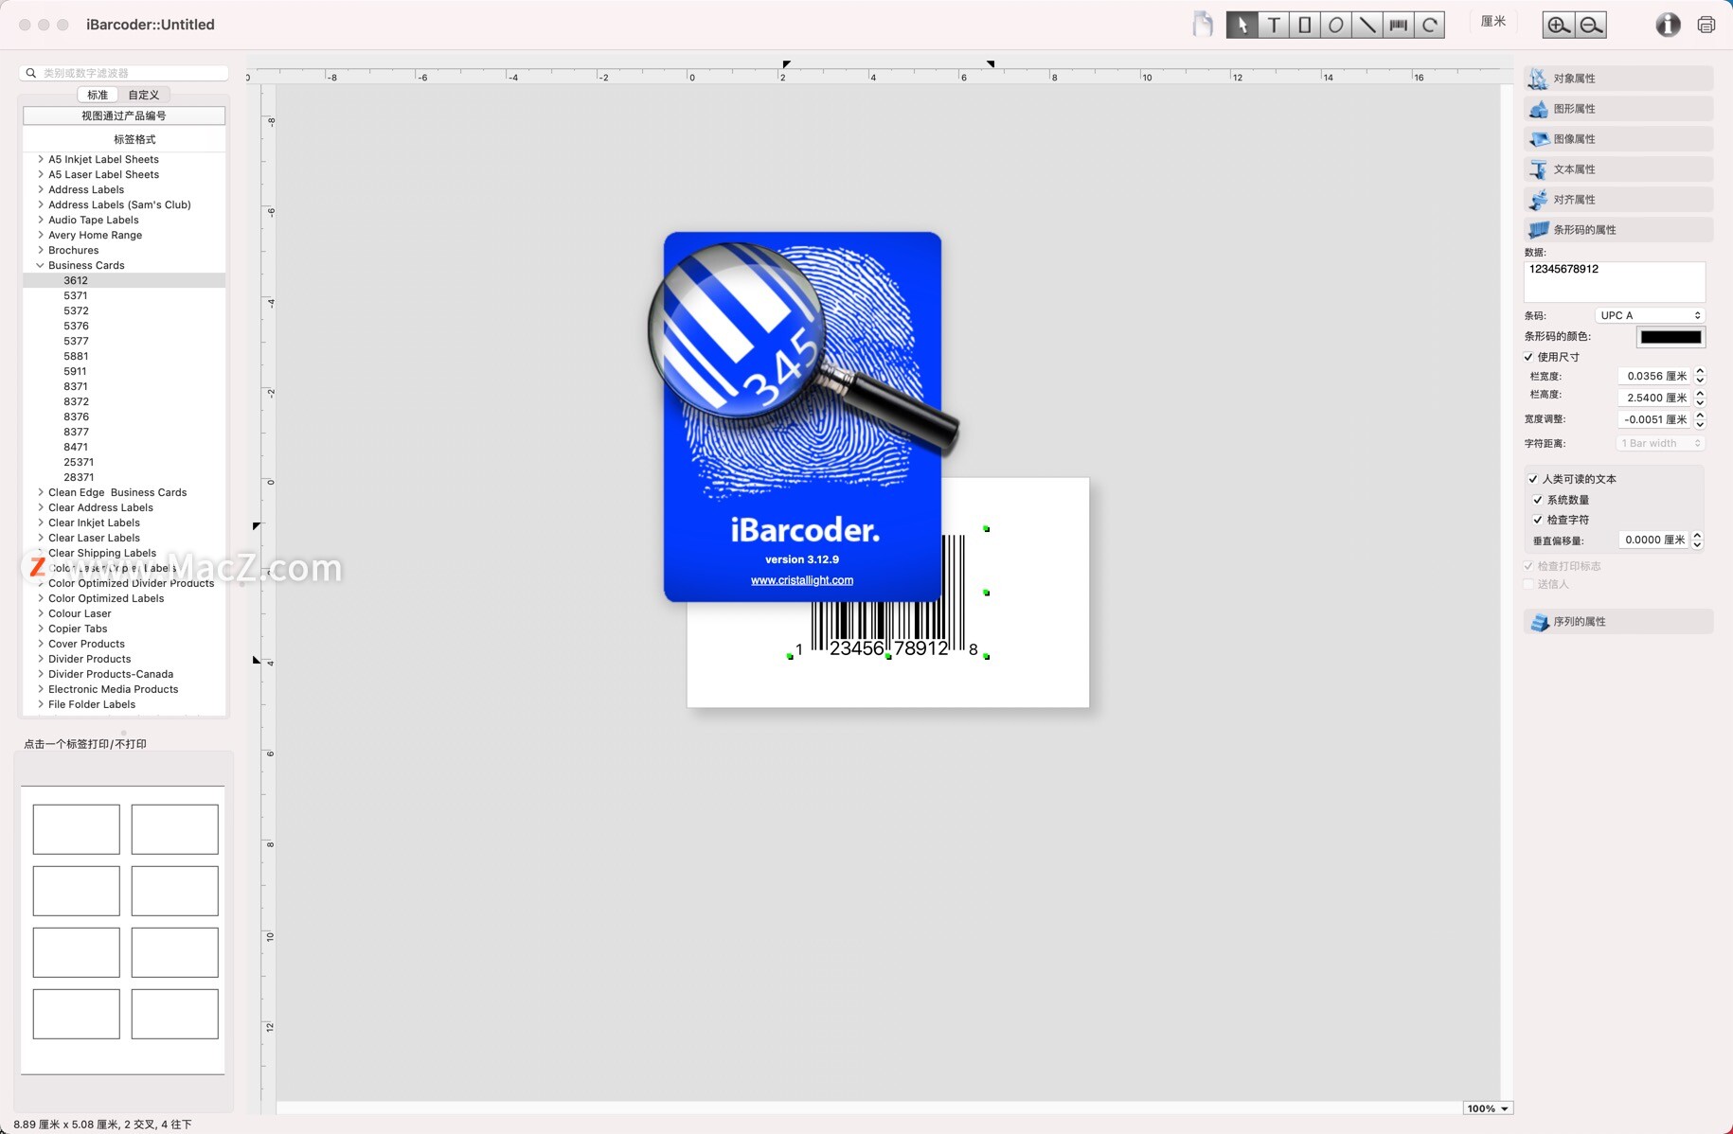Toggle the 送信人 checkbox
The height and width of the screenshot is (1134, 1733).
pyautogui.click(x=1528, y=584)
